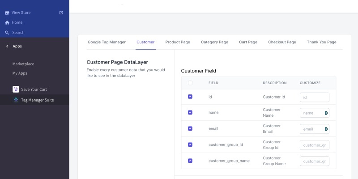Click the 'Customer Field' heading
This screenshot has width=358, height=179.
tap(198, 71)
